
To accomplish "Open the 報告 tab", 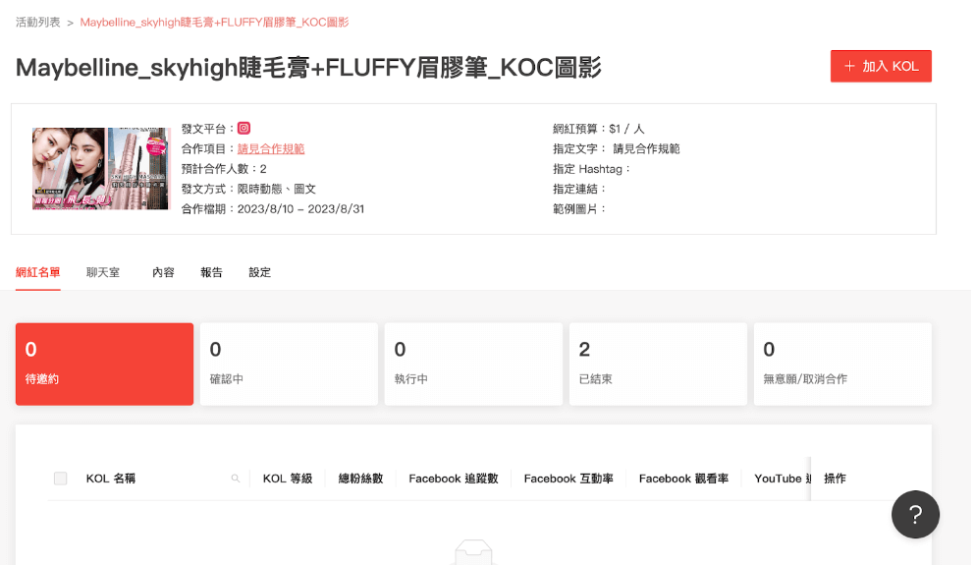I will point(211,272).
